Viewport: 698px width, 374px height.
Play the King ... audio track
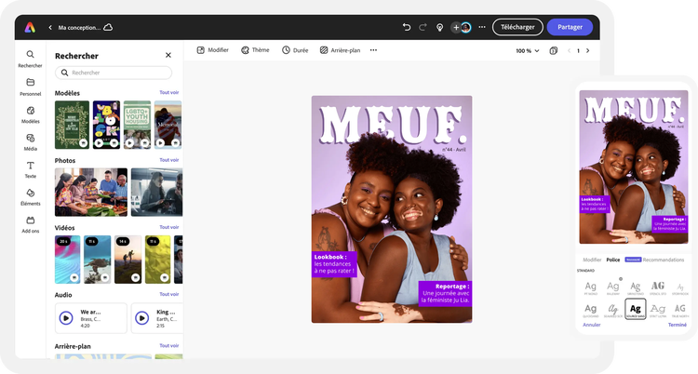pyautogui.click(x=142, y=318)
